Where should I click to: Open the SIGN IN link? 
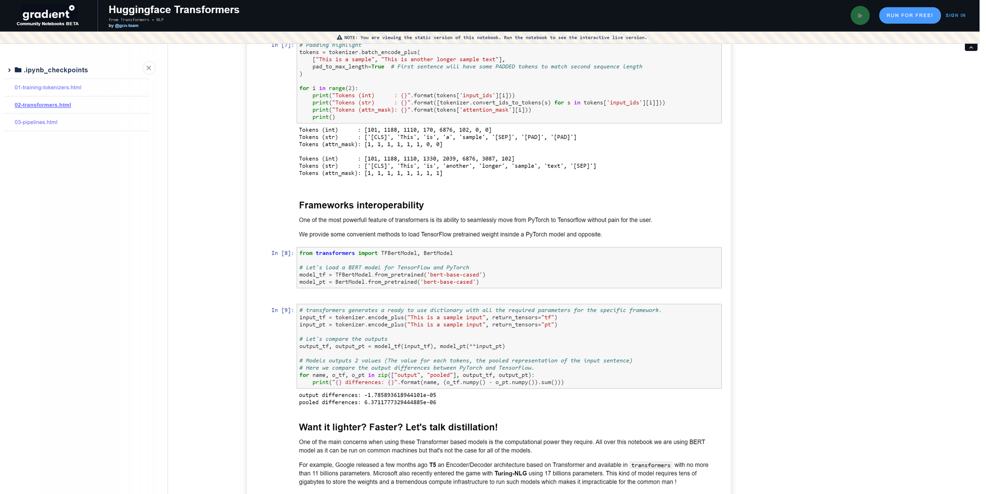click(x=955, y=15)
